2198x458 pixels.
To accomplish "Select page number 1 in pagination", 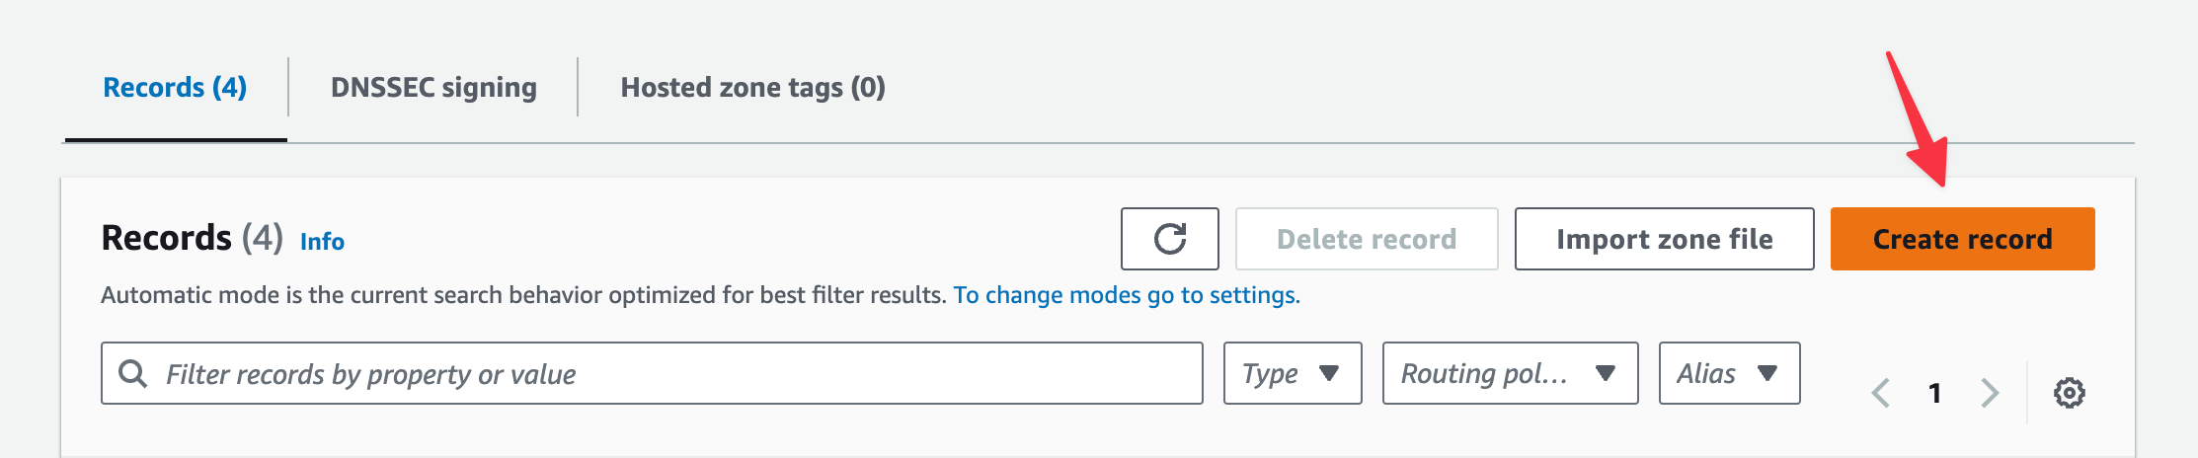I will click(1935, 393).
